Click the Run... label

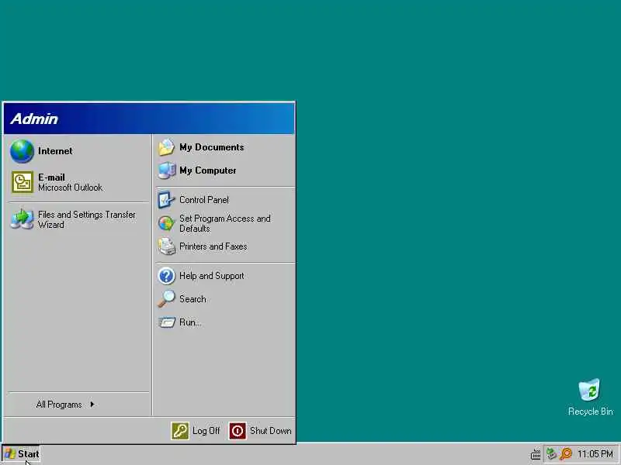pyautogui.click(x=190, y=322)
